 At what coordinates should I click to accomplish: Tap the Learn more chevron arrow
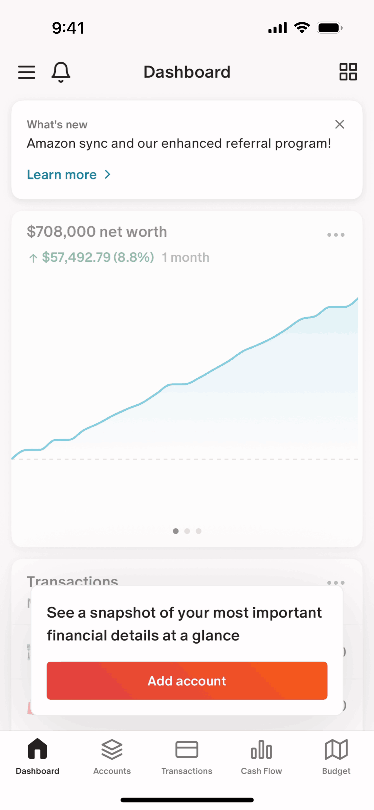click(x=108, y=175)
